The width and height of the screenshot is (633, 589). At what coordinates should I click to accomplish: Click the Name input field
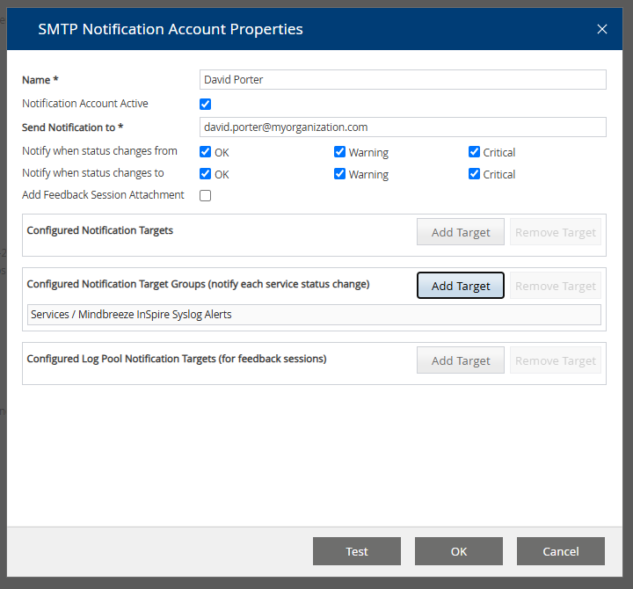(403, 80)
